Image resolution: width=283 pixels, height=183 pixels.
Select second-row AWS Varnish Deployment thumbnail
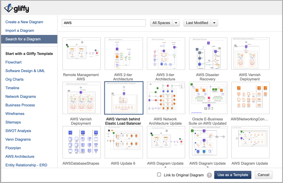(x=82, y=98)
